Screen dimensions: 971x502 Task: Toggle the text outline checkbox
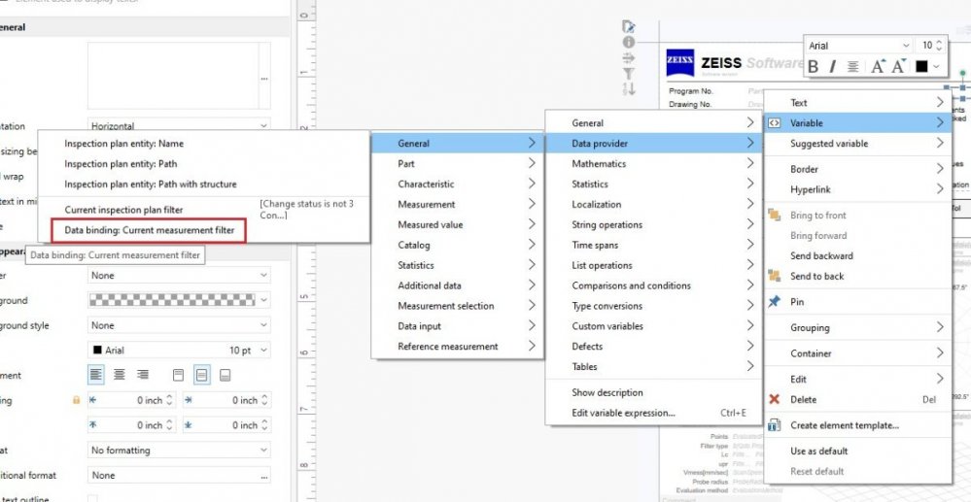click(93, 499)
